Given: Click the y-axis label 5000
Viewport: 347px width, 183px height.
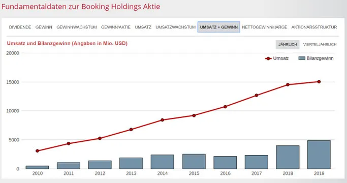Looking at the screenshot, I should click(x=14, y=140).
